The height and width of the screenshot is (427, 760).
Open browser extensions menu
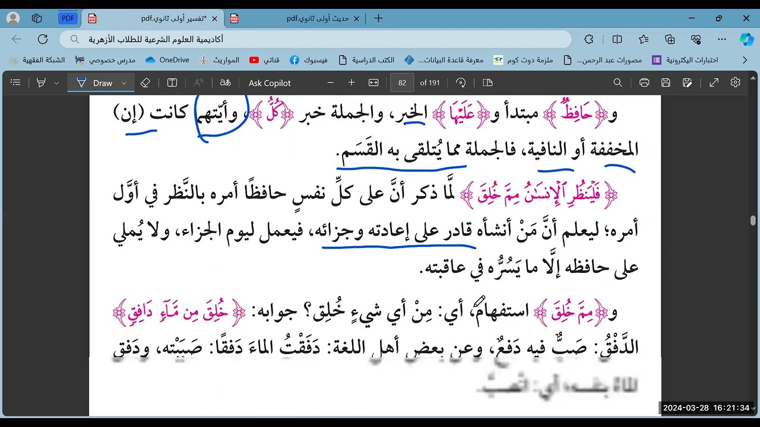coord(589,39)
